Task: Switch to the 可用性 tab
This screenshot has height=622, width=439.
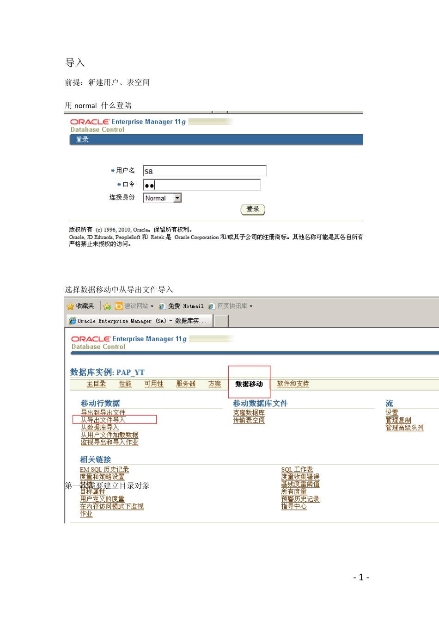Action: coord(154,384)
